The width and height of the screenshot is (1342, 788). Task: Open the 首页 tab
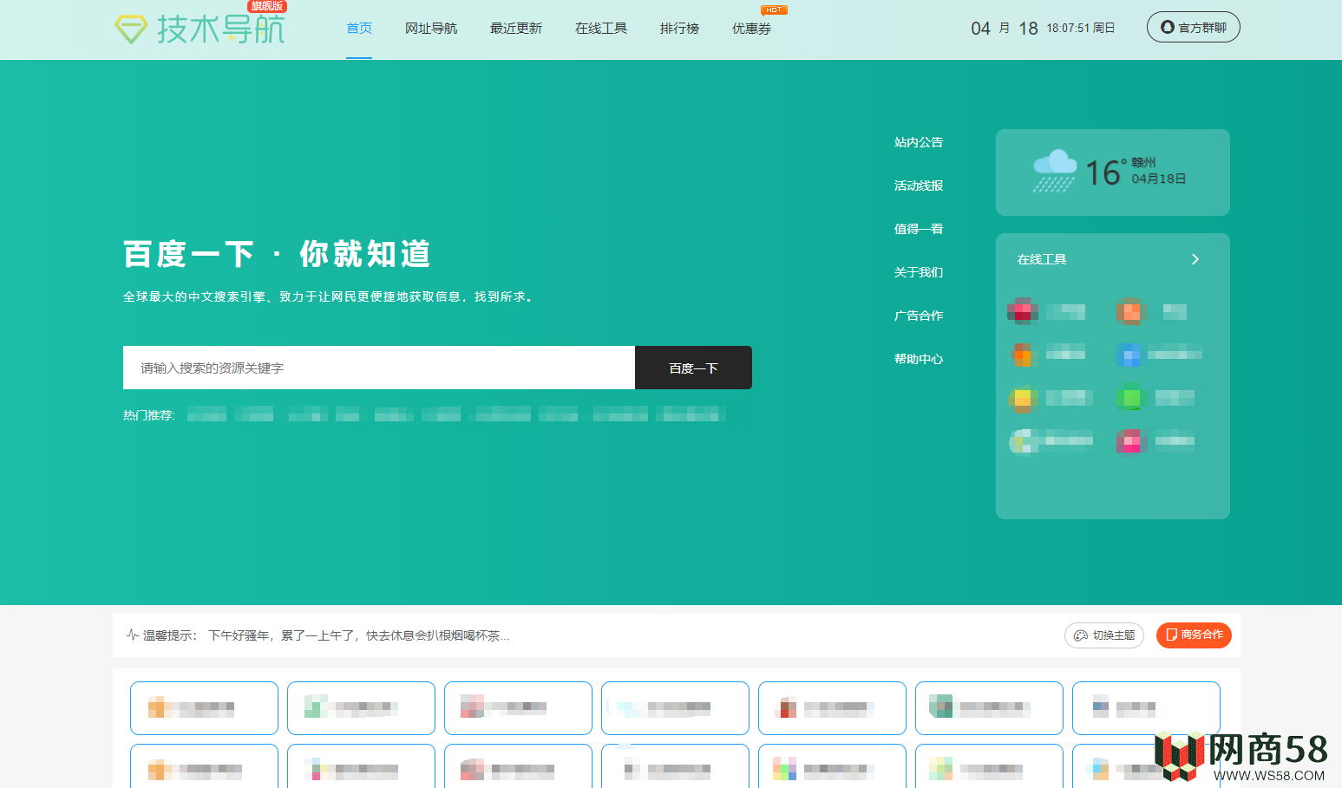point(359,29)
